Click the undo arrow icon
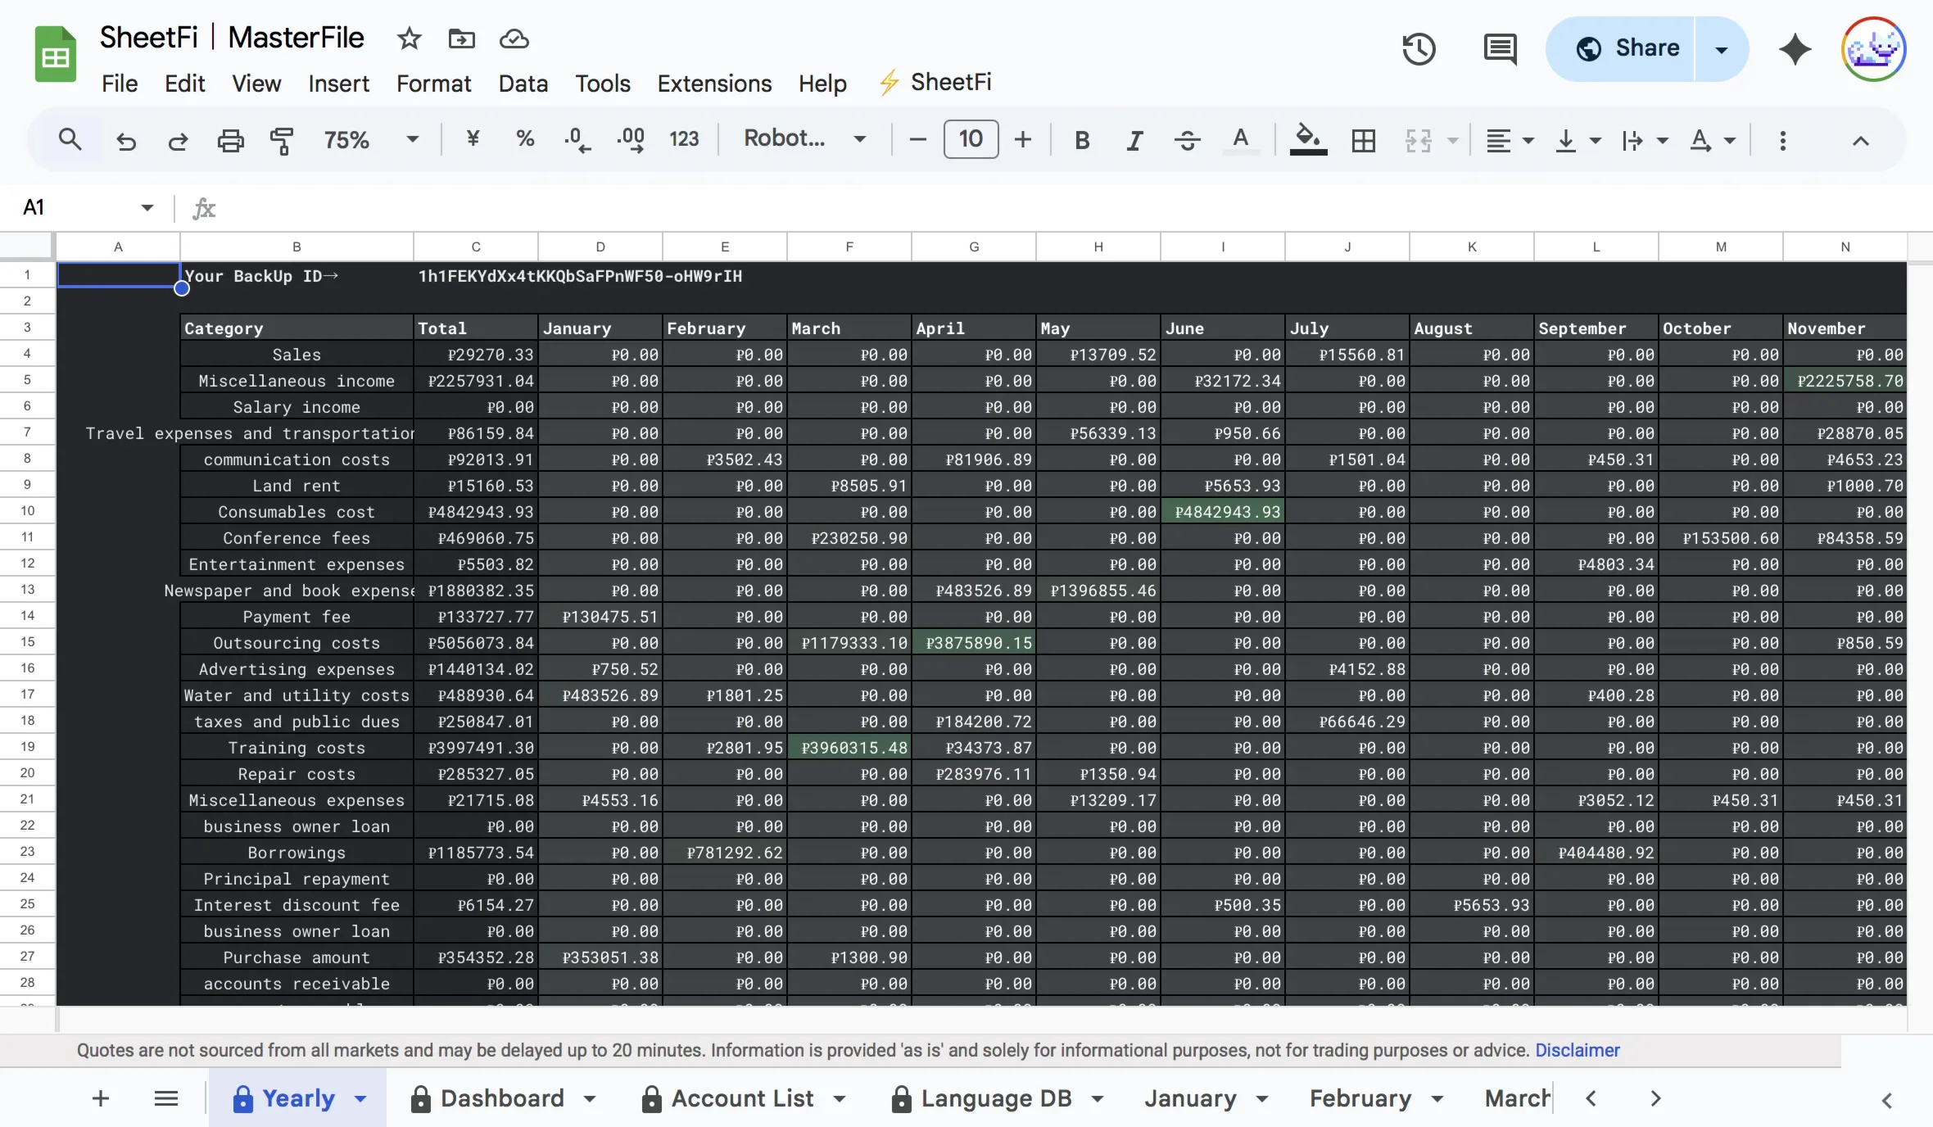Image resolution: width=1933 pixels, height=1127 pixels. pos(125,140)
